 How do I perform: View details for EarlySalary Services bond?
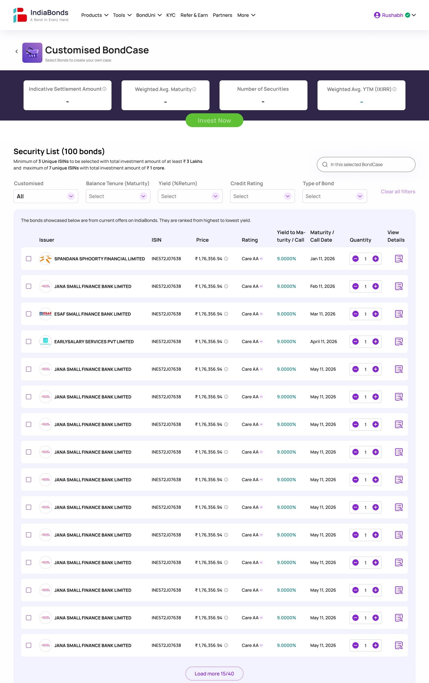(399, 341)
